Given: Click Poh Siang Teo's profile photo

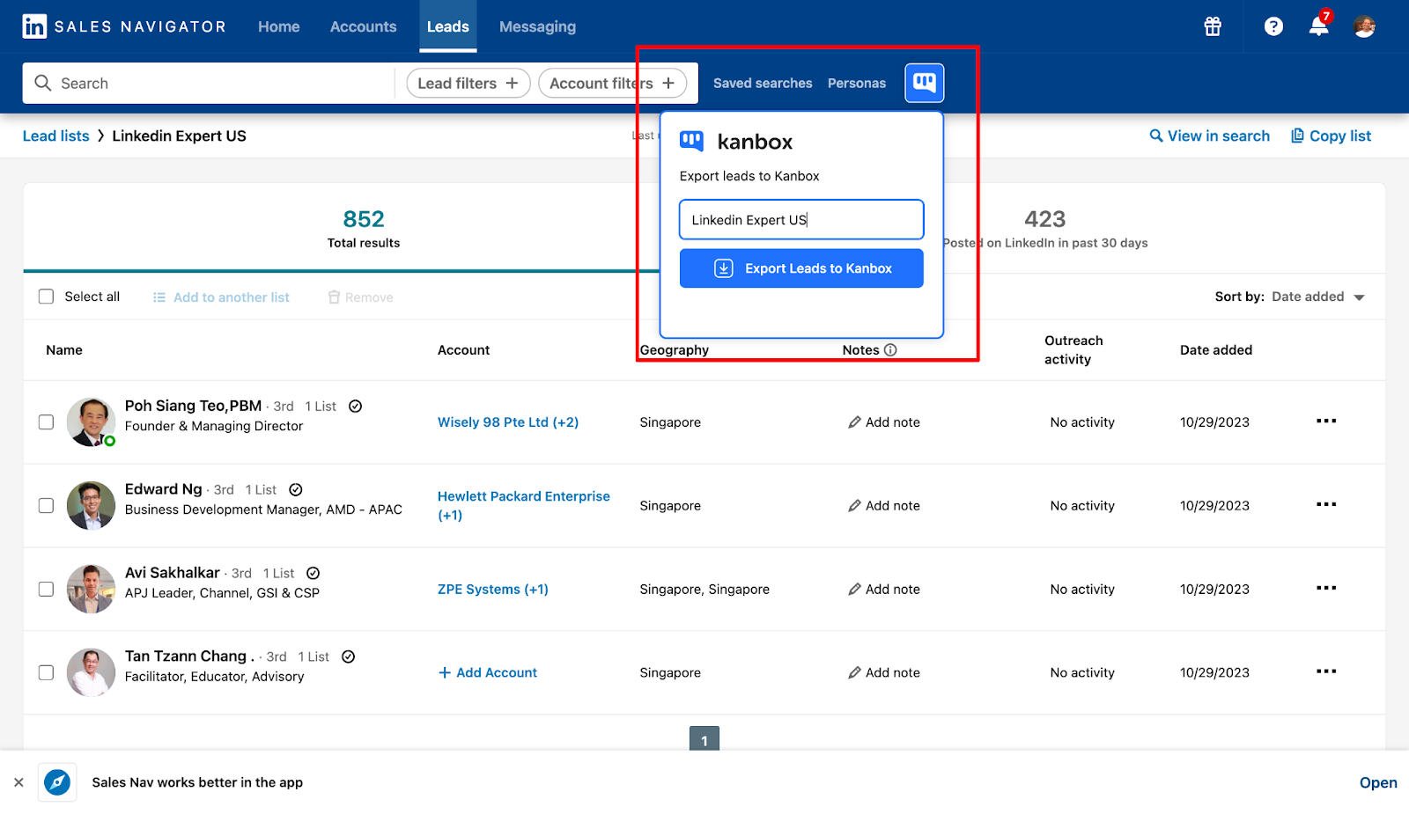Looking at the screenshot, I should (x=91, y=422).
